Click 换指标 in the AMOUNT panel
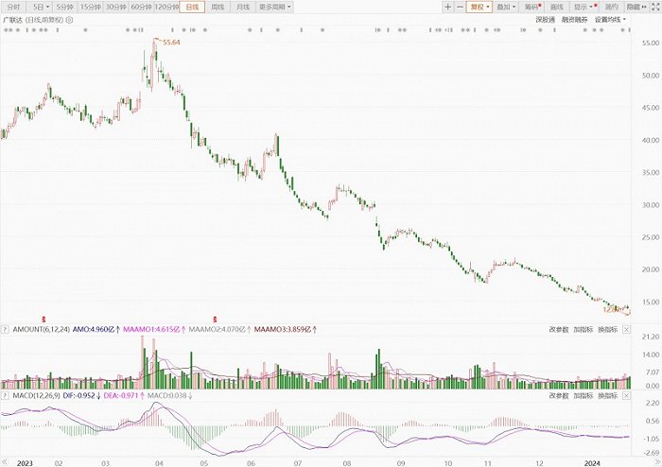 click(607, 330)
